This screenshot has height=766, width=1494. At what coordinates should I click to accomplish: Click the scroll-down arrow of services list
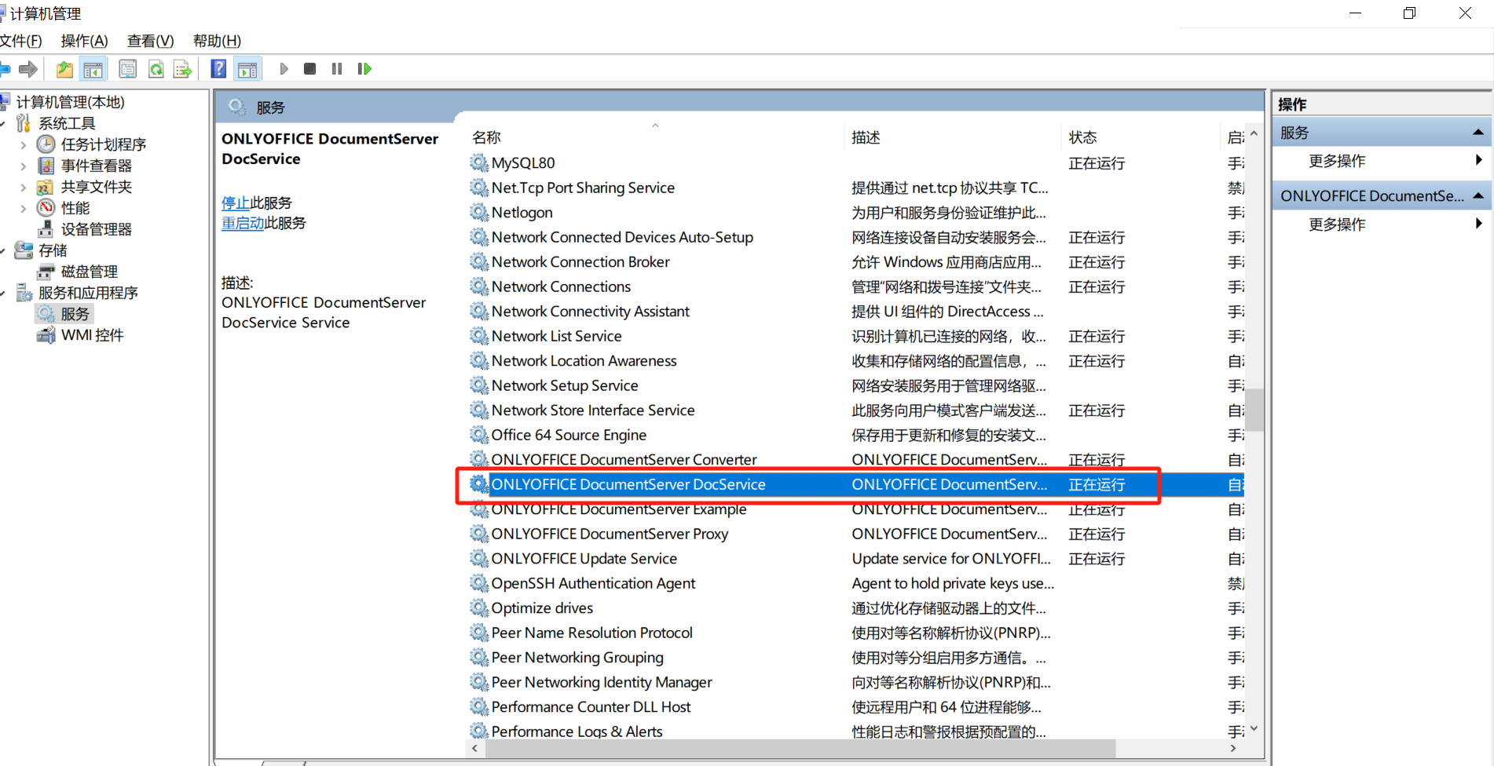click(x=1254, y=728)
